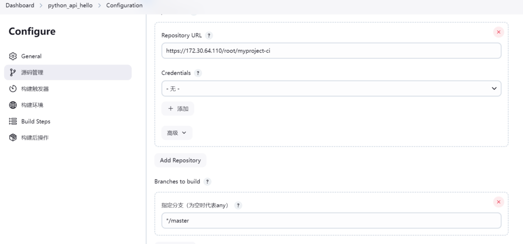Viewport: 523px width, 244px height.
Task: Open help for Credentials field
Action: pyautogui.click(x=198, y=73)
